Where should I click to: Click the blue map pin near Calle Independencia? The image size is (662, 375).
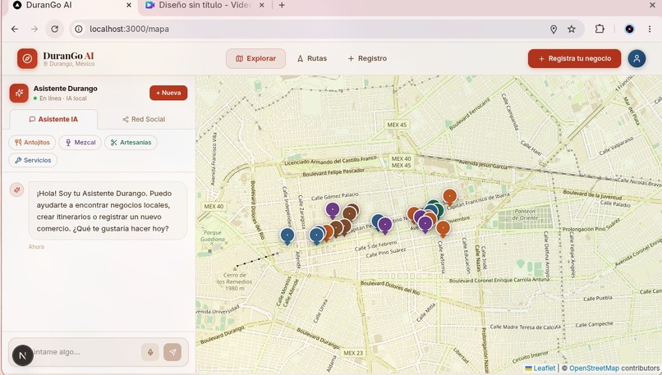(x=287, y=236)
